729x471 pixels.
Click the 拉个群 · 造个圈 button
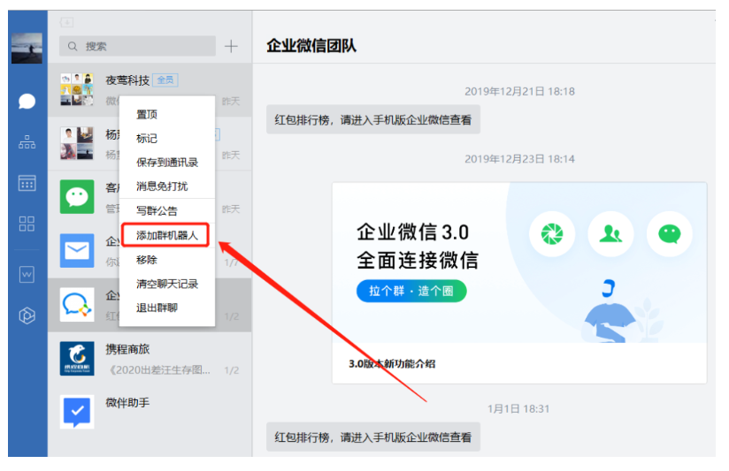click(x=411, y=292)
